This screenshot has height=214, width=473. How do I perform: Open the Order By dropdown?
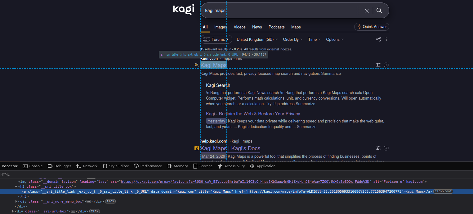pyautogui.click(x=293, y=39)
